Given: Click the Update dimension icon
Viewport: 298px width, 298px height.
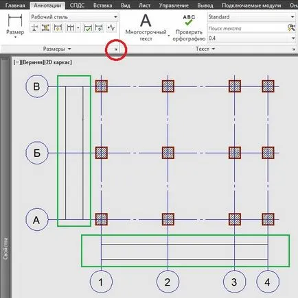Looking at the screenshot, I should (100, 28).
